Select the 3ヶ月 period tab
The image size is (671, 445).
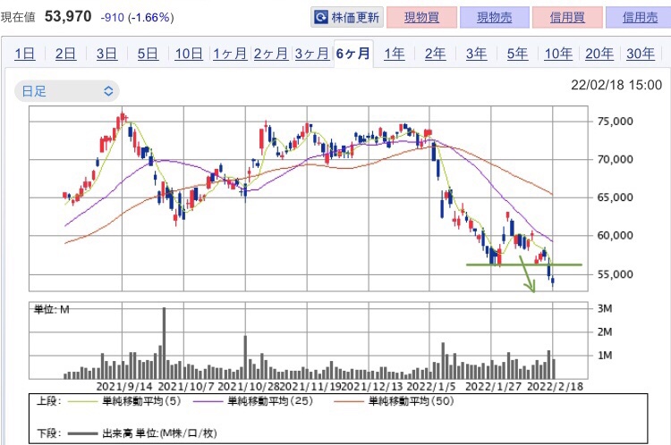point(312,54)
